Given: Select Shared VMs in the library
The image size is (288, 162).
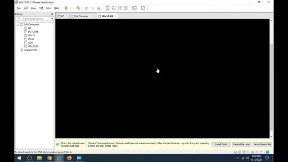Looking at the screenshot, I should pyautogui.click(x=31, y=50).
